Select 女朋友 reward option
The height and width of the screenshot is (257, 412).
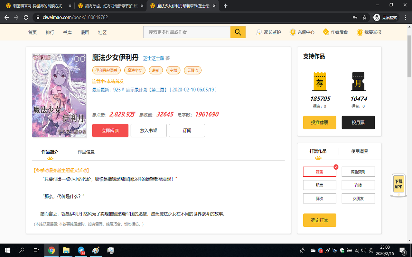[358, 199]
